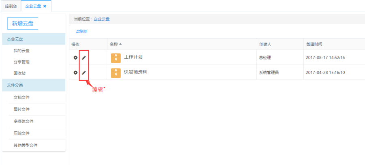Open the 工作计划 folder icon
The height and width of the screenshot is (165, 365).
(x=116, y=58)
